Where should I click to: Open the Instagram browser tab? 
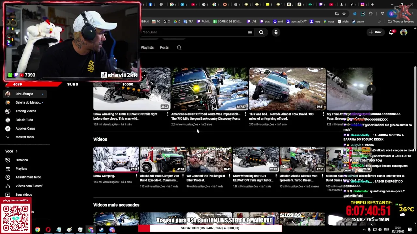click(363, 5)
